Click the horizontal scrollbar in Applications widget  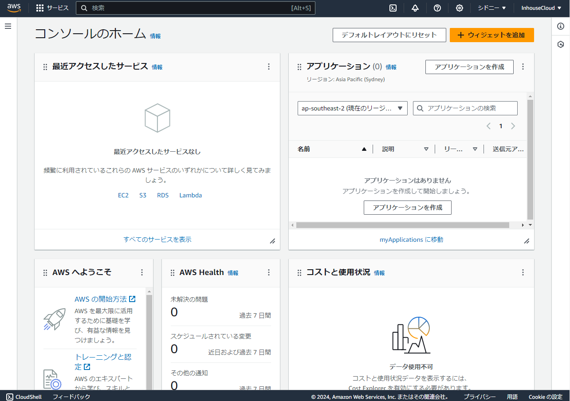point(402,225)
